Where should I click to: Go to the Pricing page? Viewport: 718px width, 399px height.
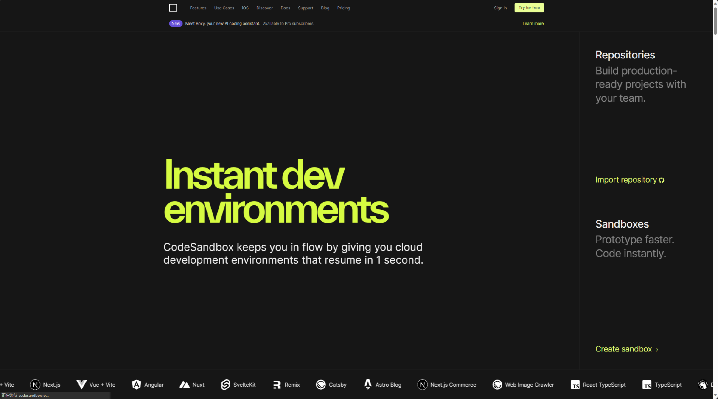click(343, 8)
